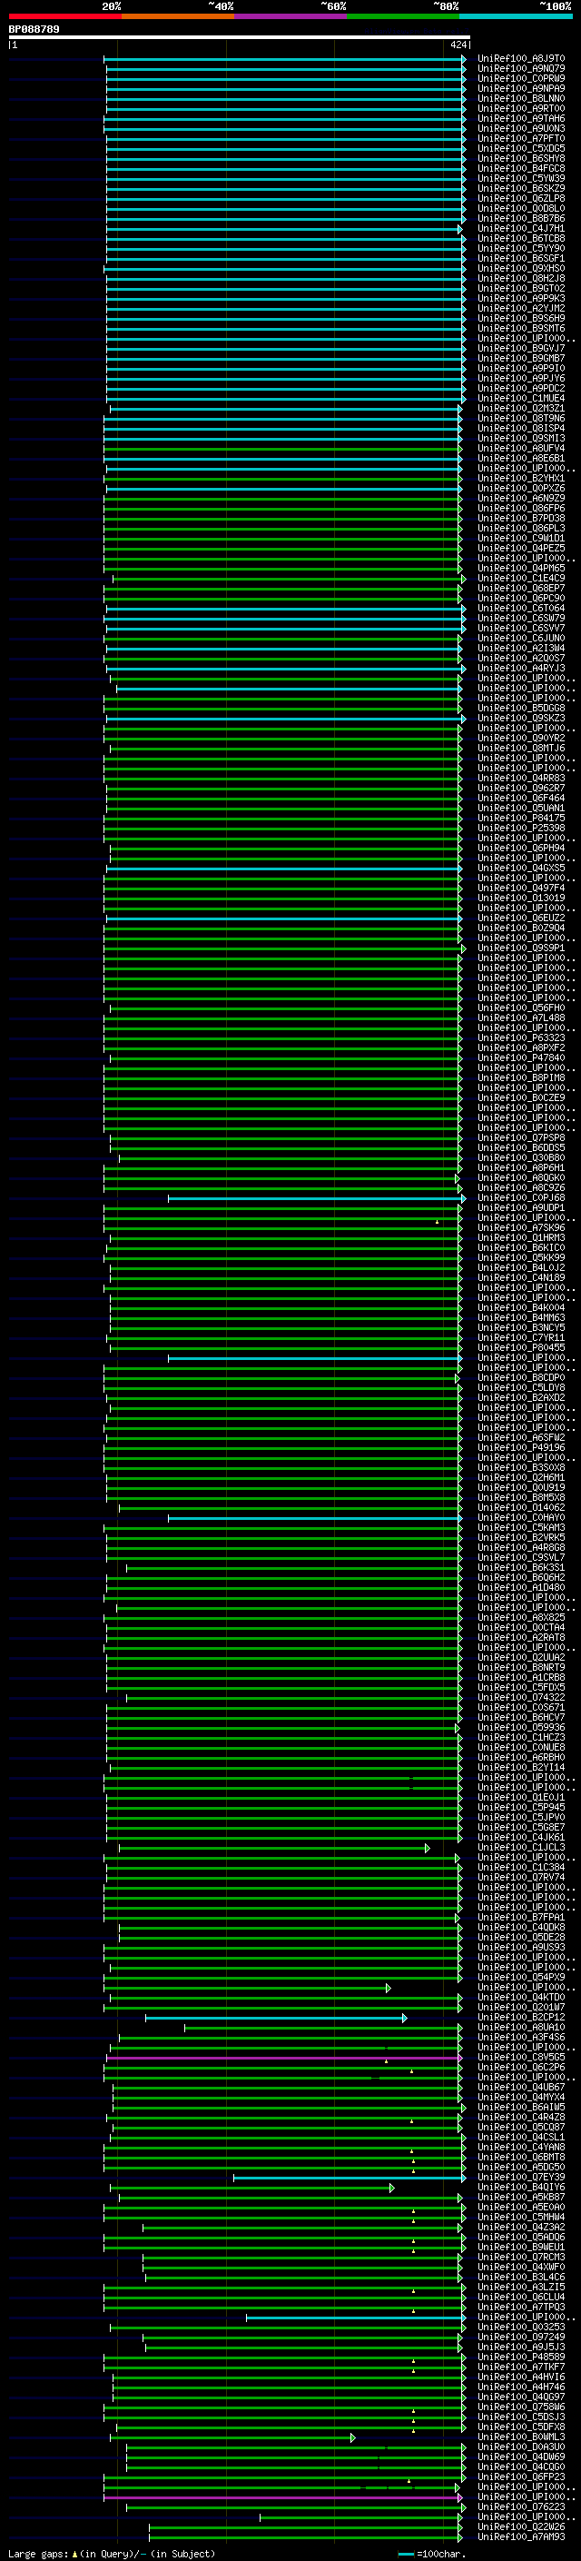
Task: Click UniRef100_Q03253 entry
Action: click(x=521, y=2328)
